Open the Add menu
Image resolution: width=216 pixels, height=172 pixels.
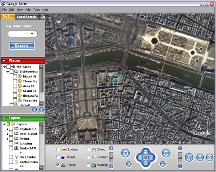click(x=28, y=10)
